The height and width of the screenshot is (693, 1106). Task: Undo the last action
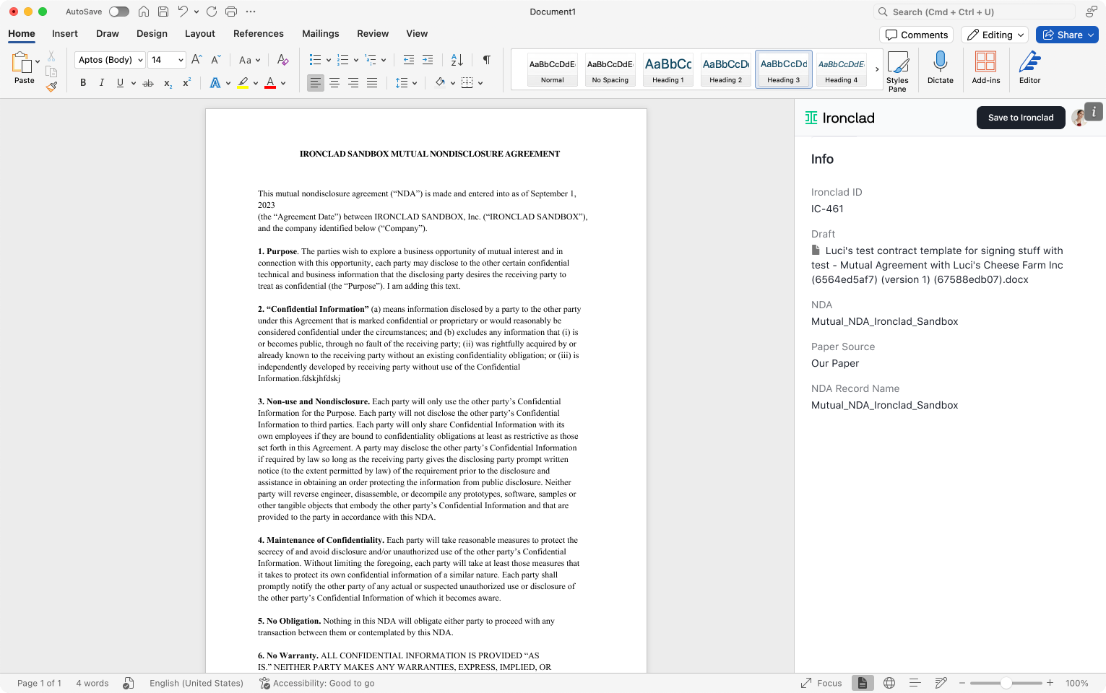pos(183,12)
